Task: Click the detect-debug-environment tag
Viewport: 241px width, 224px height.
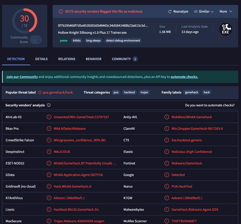Action: pyautogui.click(x=123, y=40)
